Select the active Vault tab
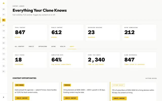This screenshot has height=101, width=162. pyautogui.click(x=72, y=46)
